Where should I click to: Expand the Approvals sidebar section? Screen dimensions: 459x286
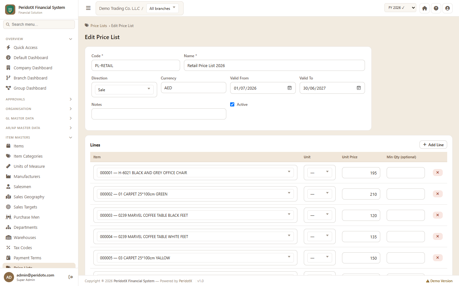click(x=39, y=99)
